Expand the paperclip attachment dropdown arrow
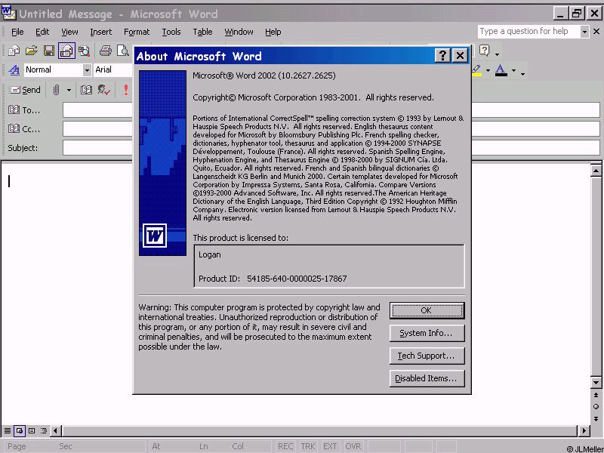The height and width of the screenshot is (453, 604). (x=69, y=90)
